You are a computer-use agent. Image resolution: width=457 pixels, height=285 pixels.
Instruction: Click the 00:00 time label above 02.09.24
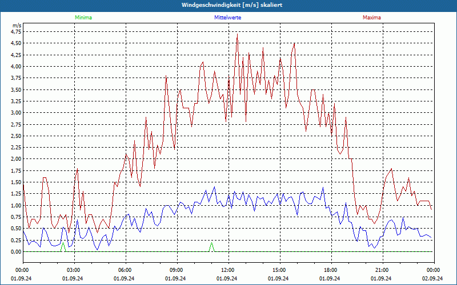(x=433, y=270)
